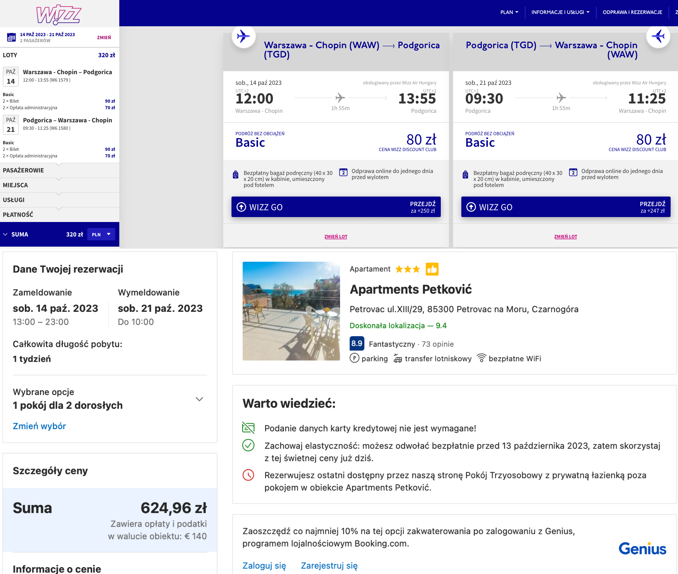Click ZMIEŃ LOT under the return flight
This screenshot has height=574, width=678.
[566, 236]
